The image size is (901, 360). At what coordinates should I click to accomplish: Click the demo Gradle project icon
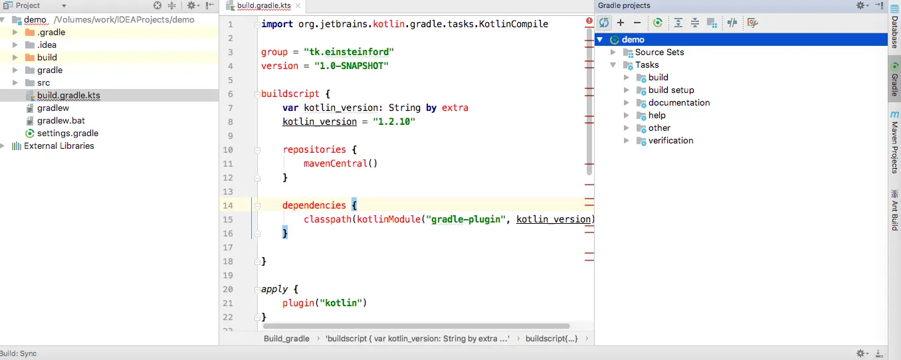coord(615,40)
